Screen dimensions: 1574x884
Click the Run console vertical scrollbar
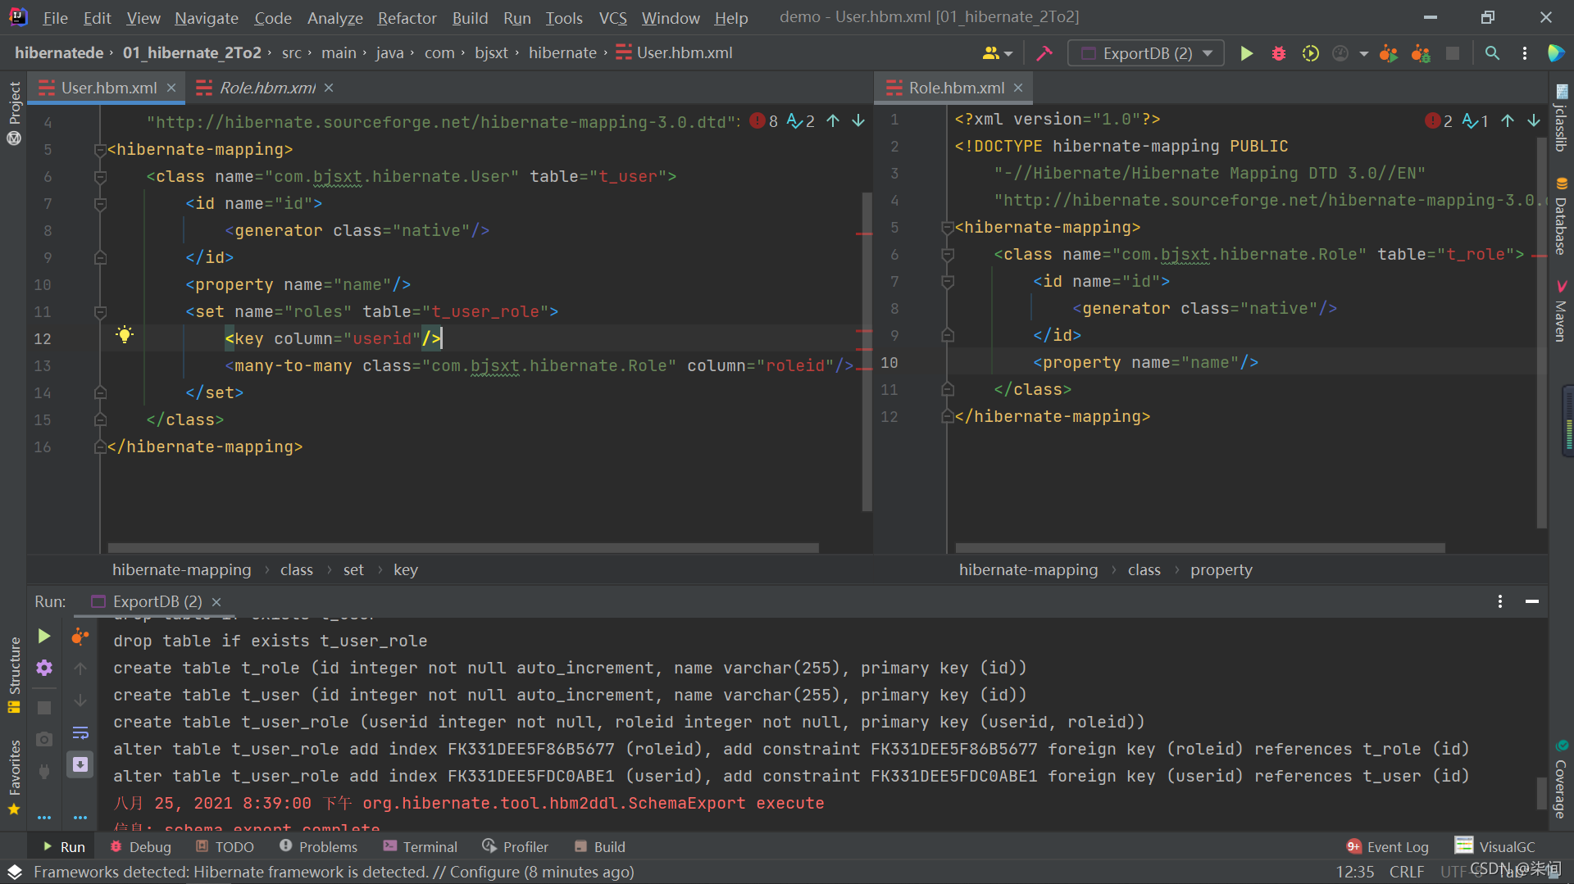pyautogui.click(x=1540, y=792)
